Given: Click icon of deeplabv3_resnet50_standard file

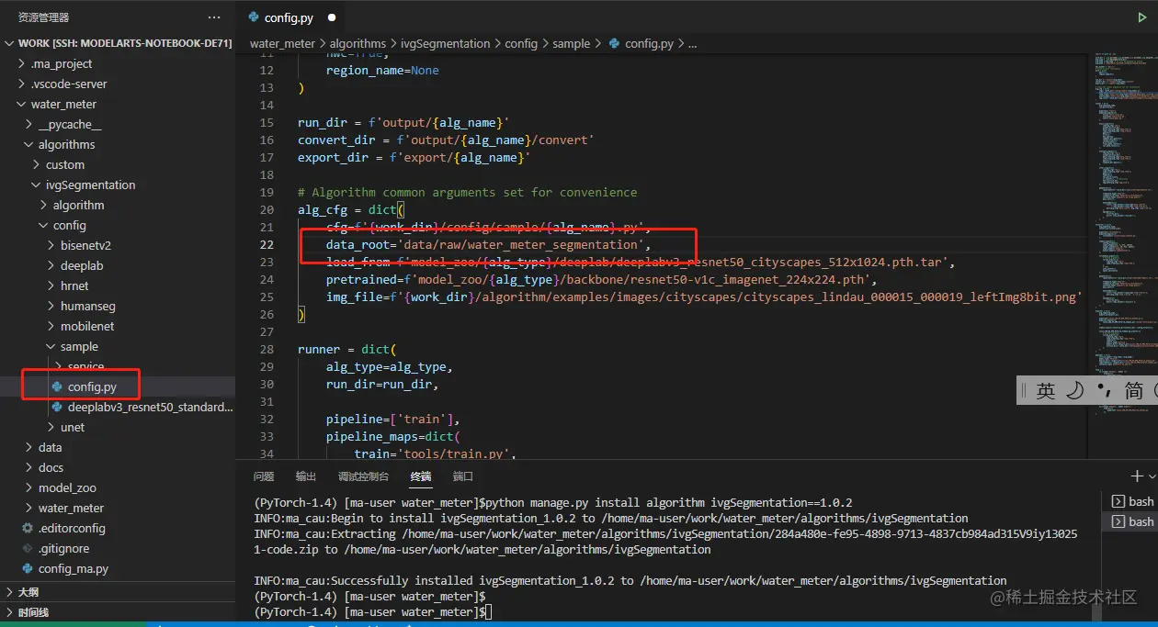Looking at the screenshot, I should click(x=57, y=408).
